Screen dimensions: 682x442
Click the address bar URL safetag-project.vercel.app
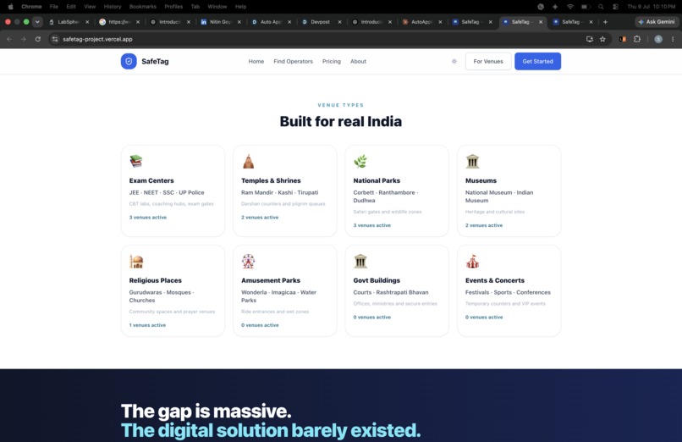[97, 39]
